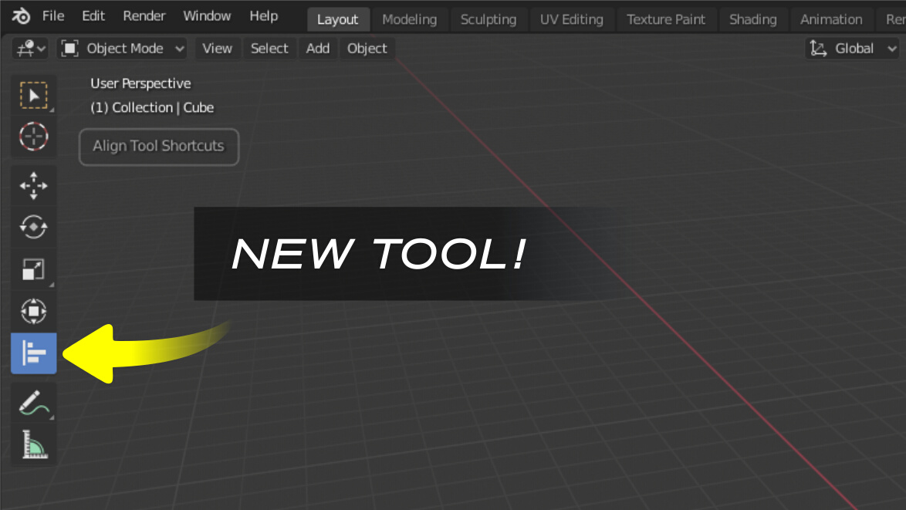
Task: Switch to the Modeling workspace tab
Action: pos(410,19)
